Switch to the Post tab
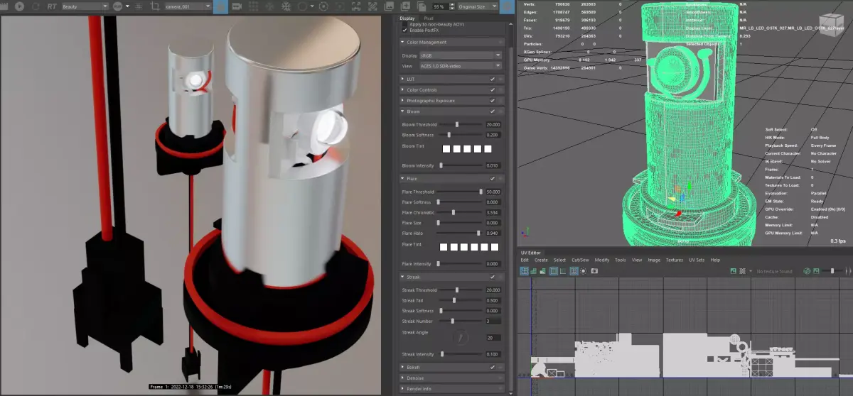Screen dimensions: 853x396 [429, 18]
